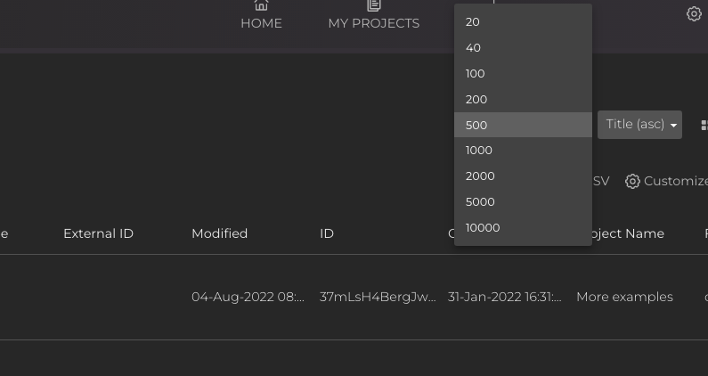Click the 37mLsH4BergJw ID cell

[x=378, y=297]
